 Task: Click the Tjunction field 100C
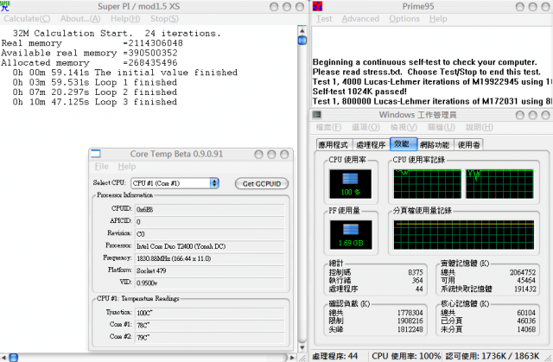tap(209, 313)
